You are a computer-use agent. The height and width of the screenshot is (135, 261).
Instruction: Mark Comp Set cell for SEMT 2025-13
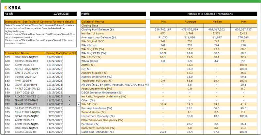tap(69, 93)
